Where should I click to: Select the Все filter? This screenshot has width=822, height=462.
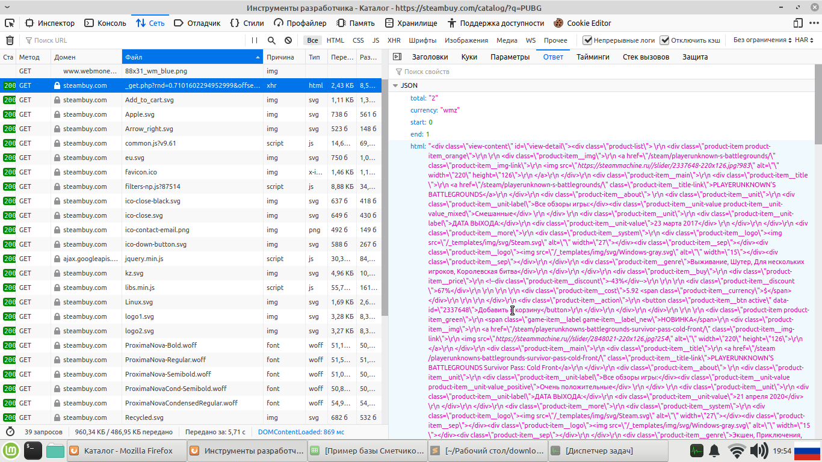312,40
